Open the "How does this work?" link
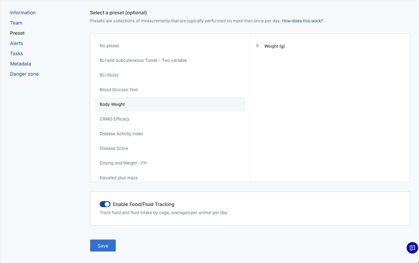 [x=302, y=21]
